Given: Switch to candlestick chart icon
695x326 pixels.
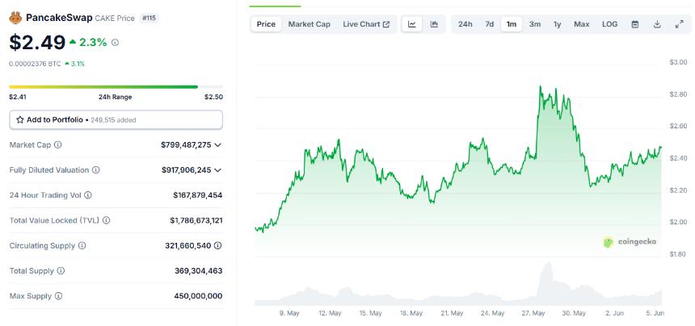Looking at the screenshot, I should pos(434,24).
